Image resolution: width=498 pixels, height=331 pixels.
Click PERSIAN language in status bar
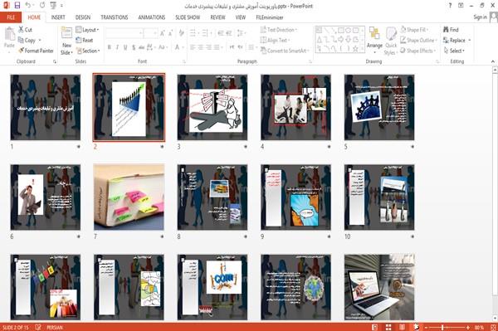point(55,327)
